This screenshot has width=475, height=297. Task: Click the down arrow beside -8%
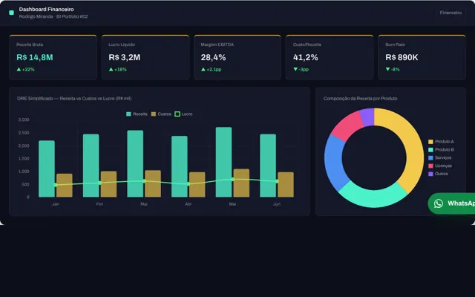(387, 69)
